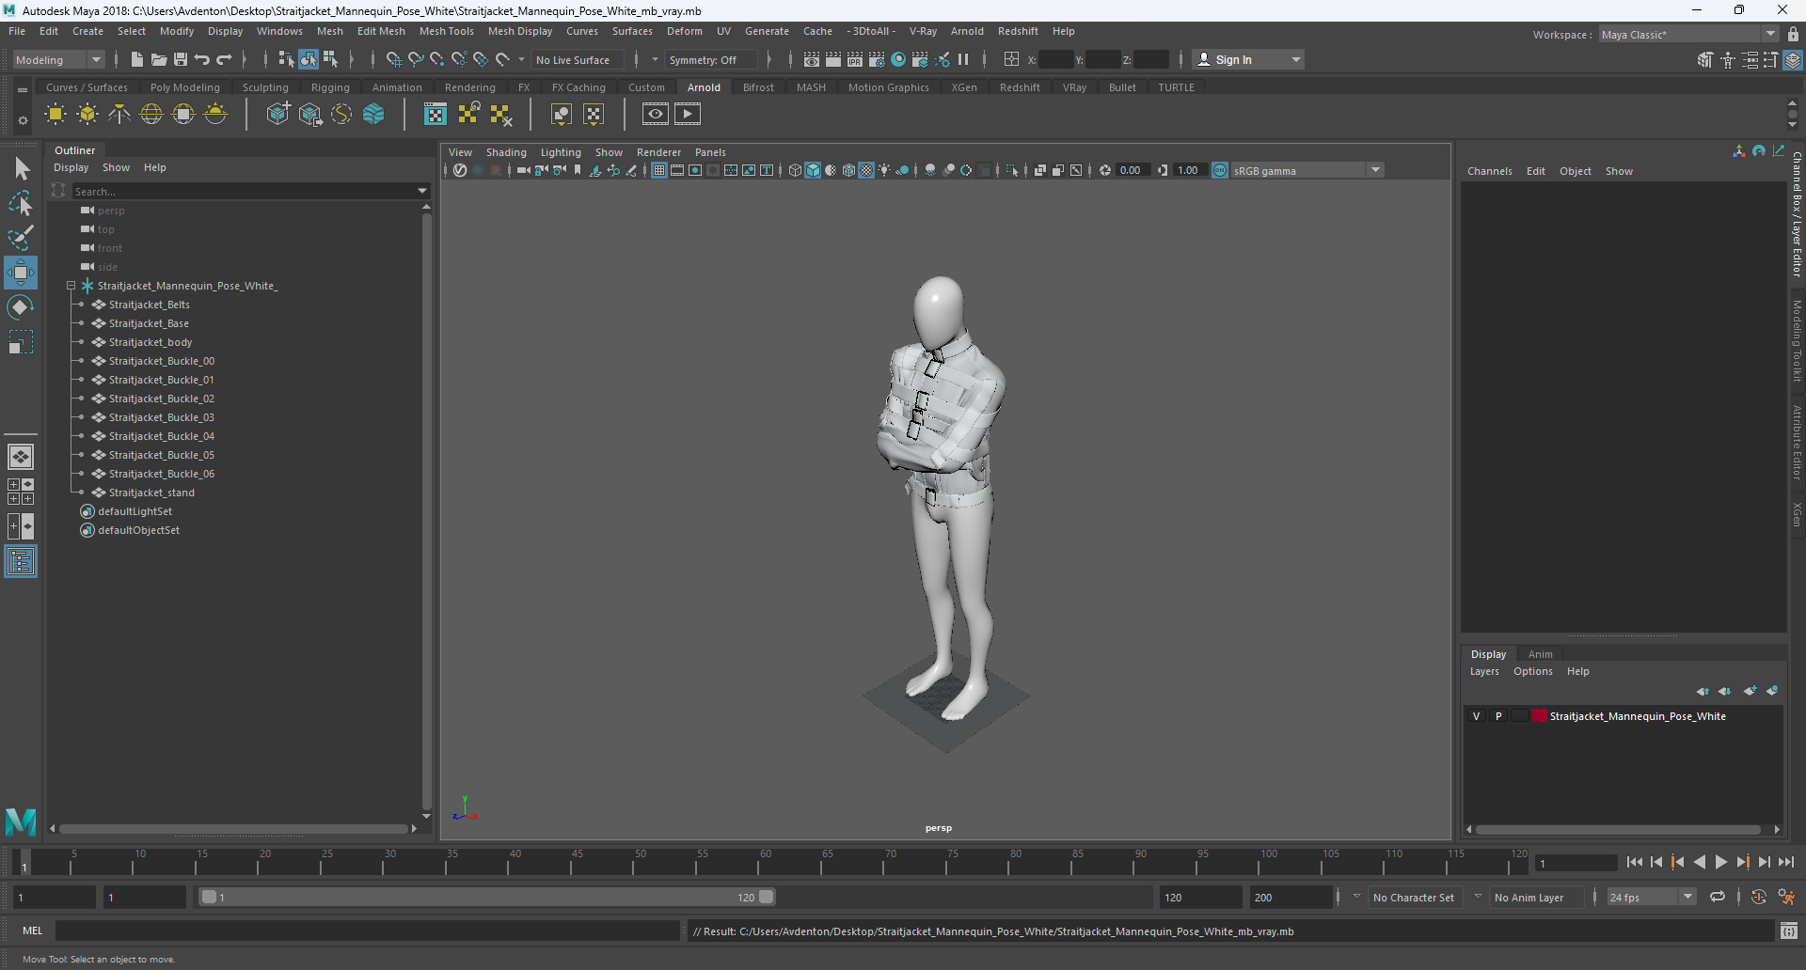Toggle pause IPR render button
This screenshot has width=1806, height=970.
[963, 59]
